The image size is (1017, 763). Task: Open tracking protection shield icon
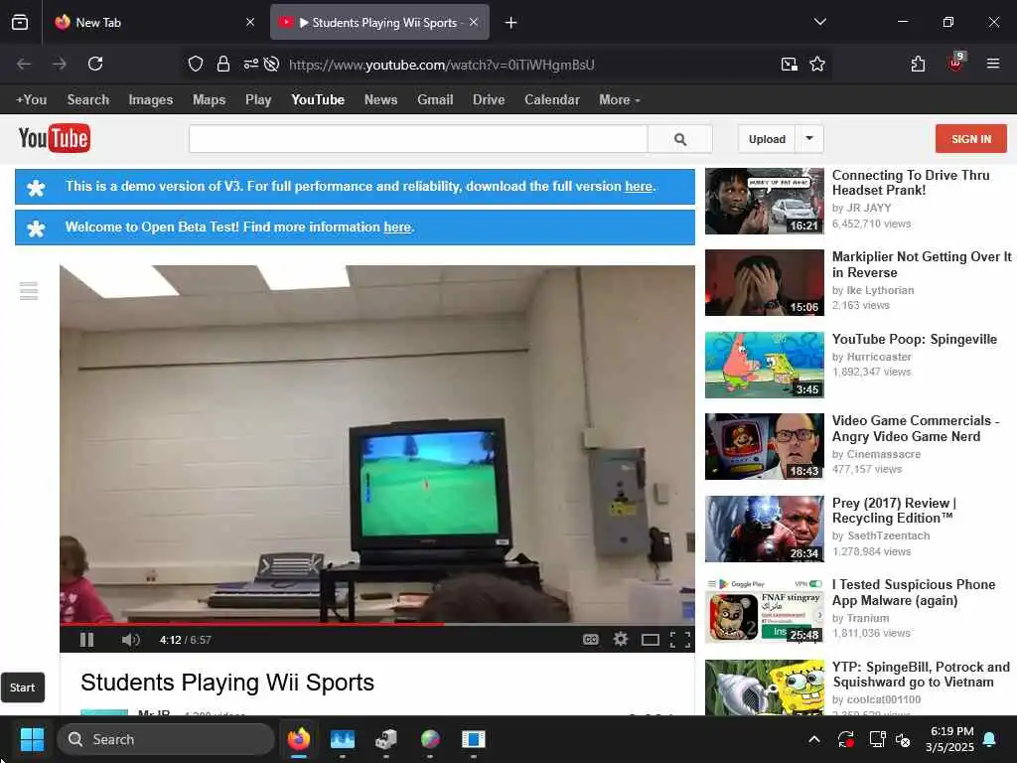(x=196, y=64)
